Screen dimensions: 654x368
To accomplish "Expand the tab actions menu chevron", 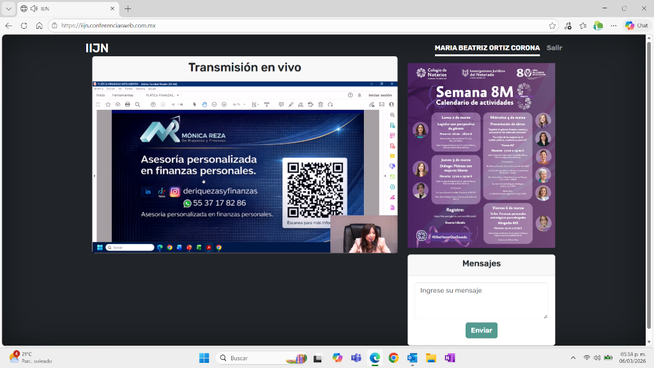I will click(x=8, y=8).
